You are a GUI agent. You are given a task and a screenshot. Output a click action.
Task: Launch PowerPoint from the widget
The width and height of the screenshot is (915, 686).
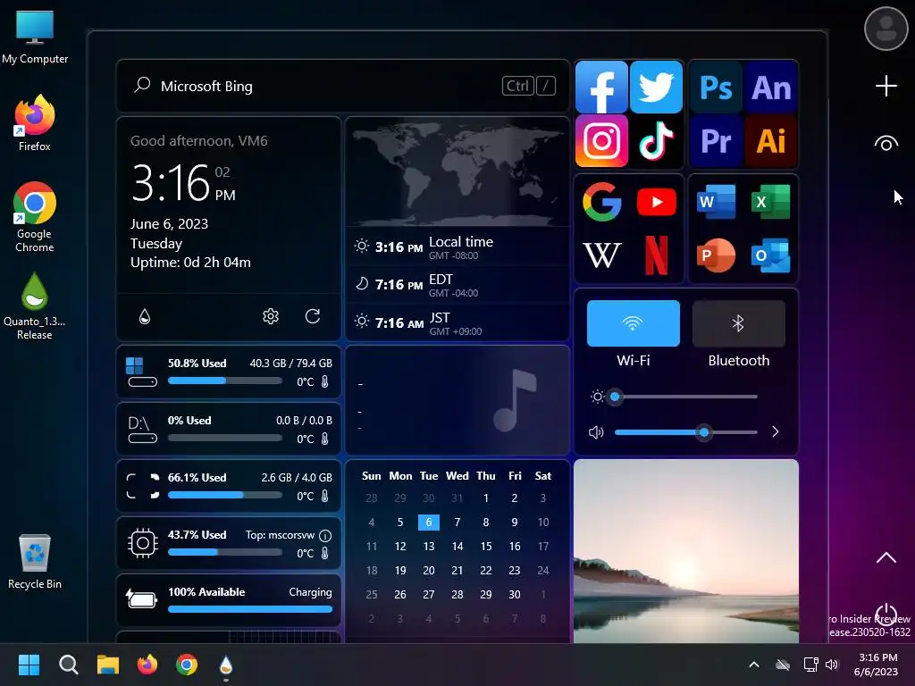click(x=716, y=255)
